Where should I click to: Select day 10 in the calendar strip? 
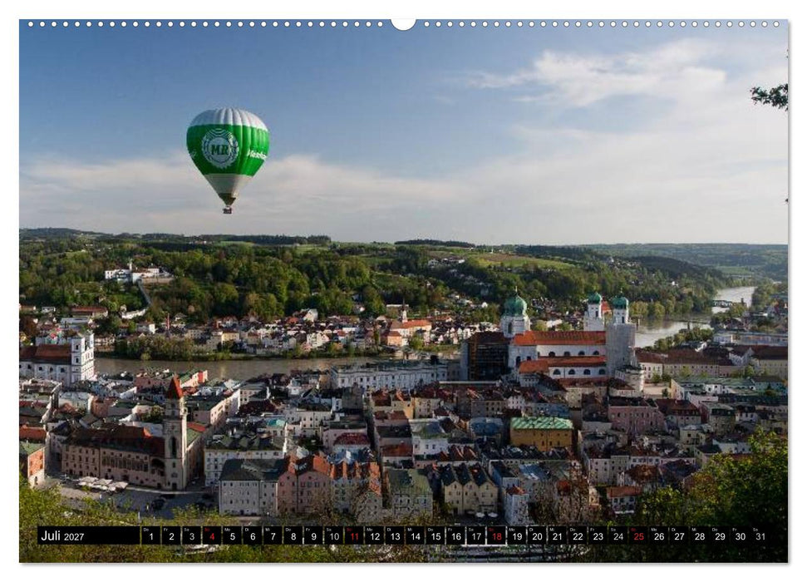click(333, 535)
